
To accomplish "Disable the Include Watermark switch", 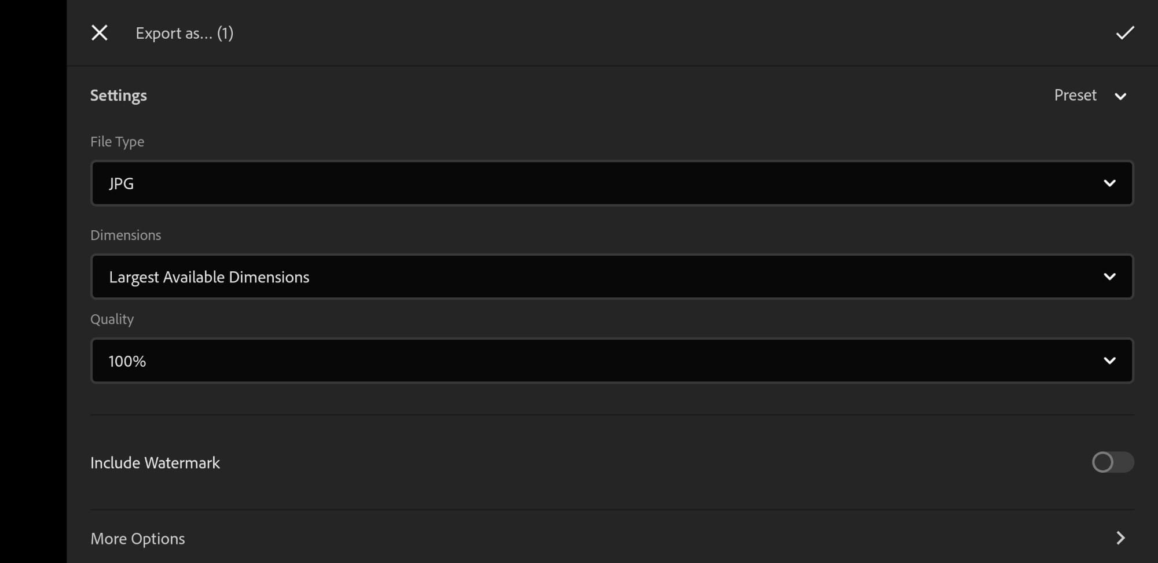I will click(x=1112, y=462).
